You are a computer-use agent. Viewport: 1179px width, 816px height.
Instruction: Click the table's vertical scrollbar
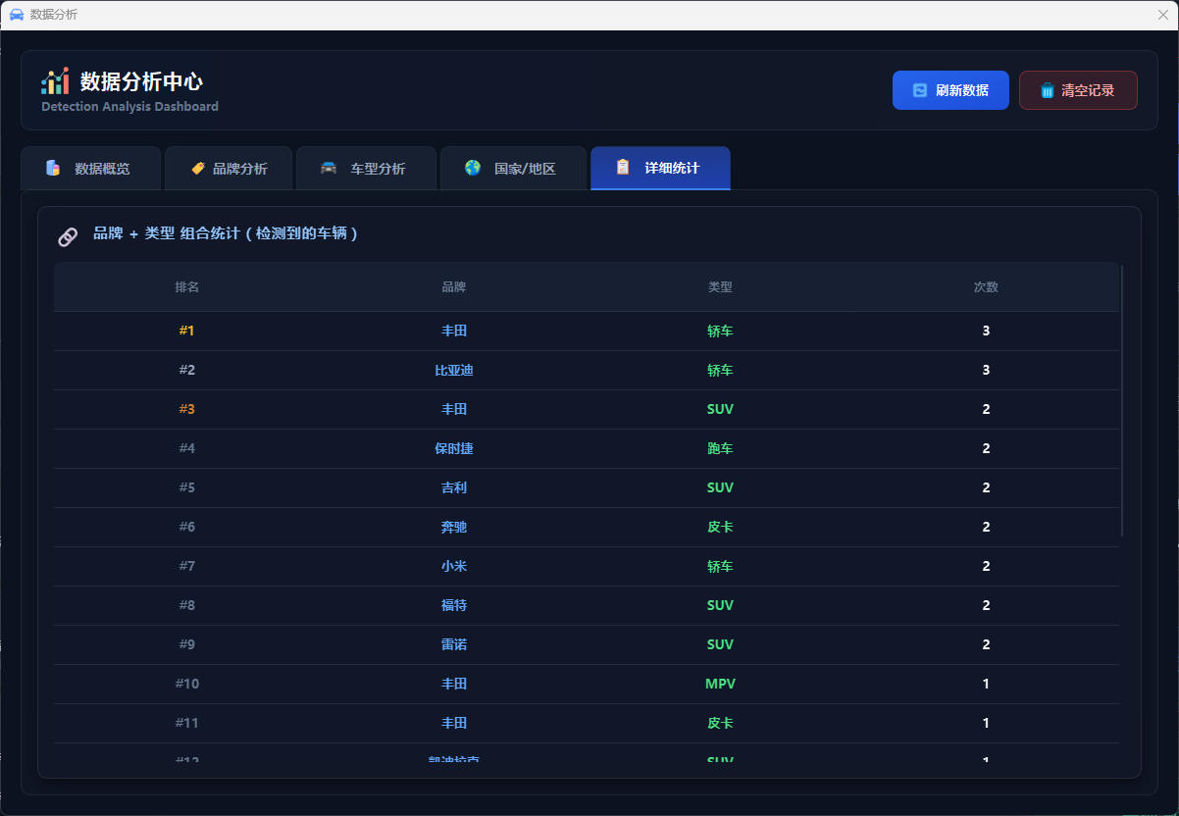pyautogui.click(x=1121, y=400)
